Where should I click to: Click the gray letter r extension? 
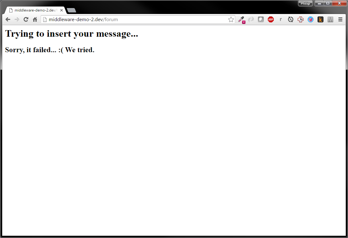281,20
